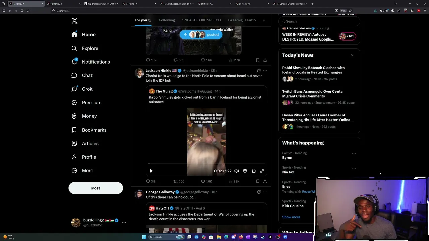Image resolution: width=429 pixels, height=241 pixels.
Task: Open video settings gear in player
Action: pyautogui.click(x=245, y=171)
